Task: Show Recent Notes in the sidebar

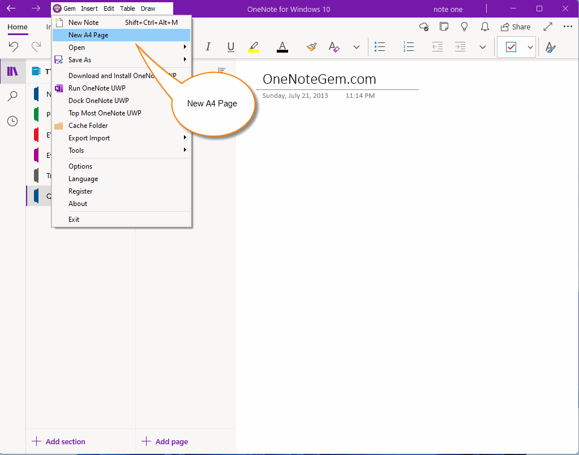Action: point(12,121)
